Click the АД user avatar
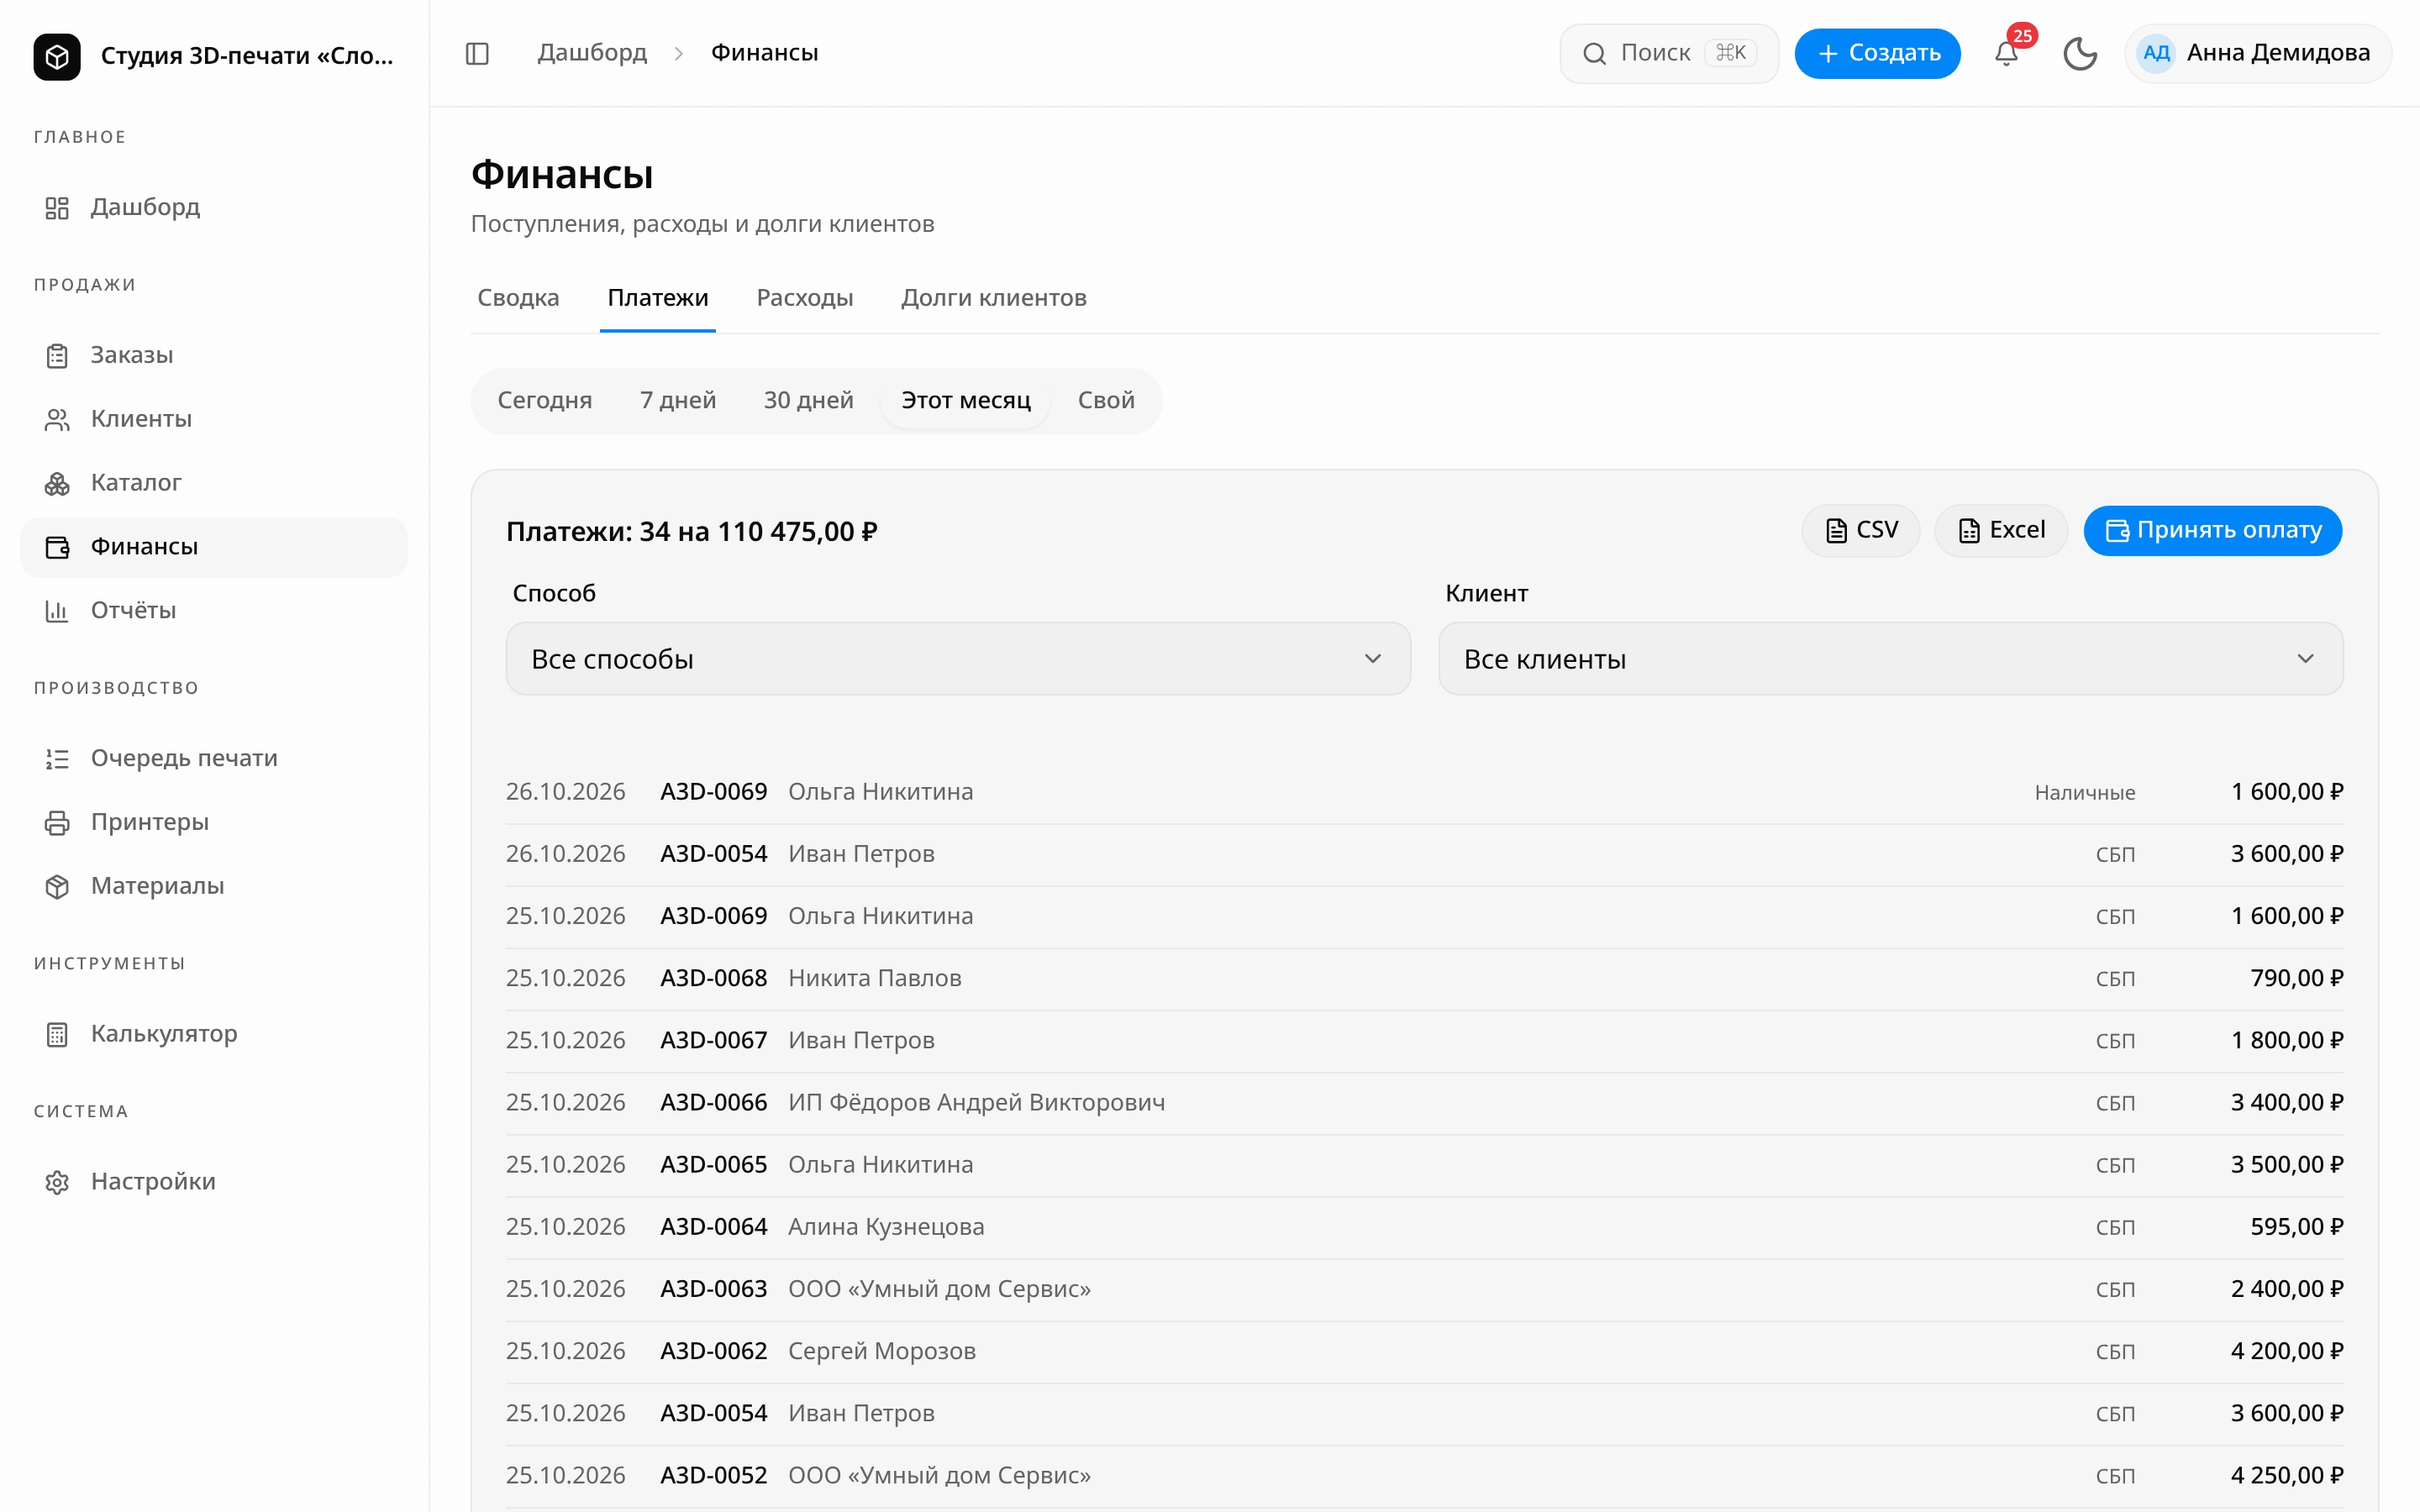The image size is (2420, 1512). [2155, 53]
